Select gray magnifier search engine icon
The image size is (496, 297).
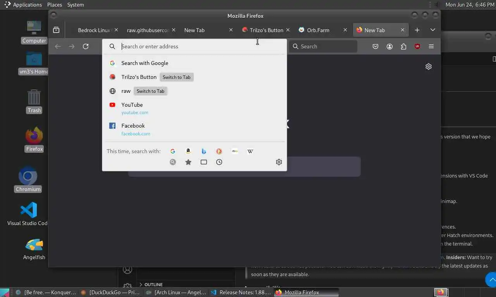pyautogui.click(x=173, y=162)
